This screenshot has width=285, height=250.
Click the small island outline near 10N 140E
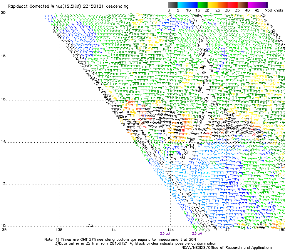(91, 225)
